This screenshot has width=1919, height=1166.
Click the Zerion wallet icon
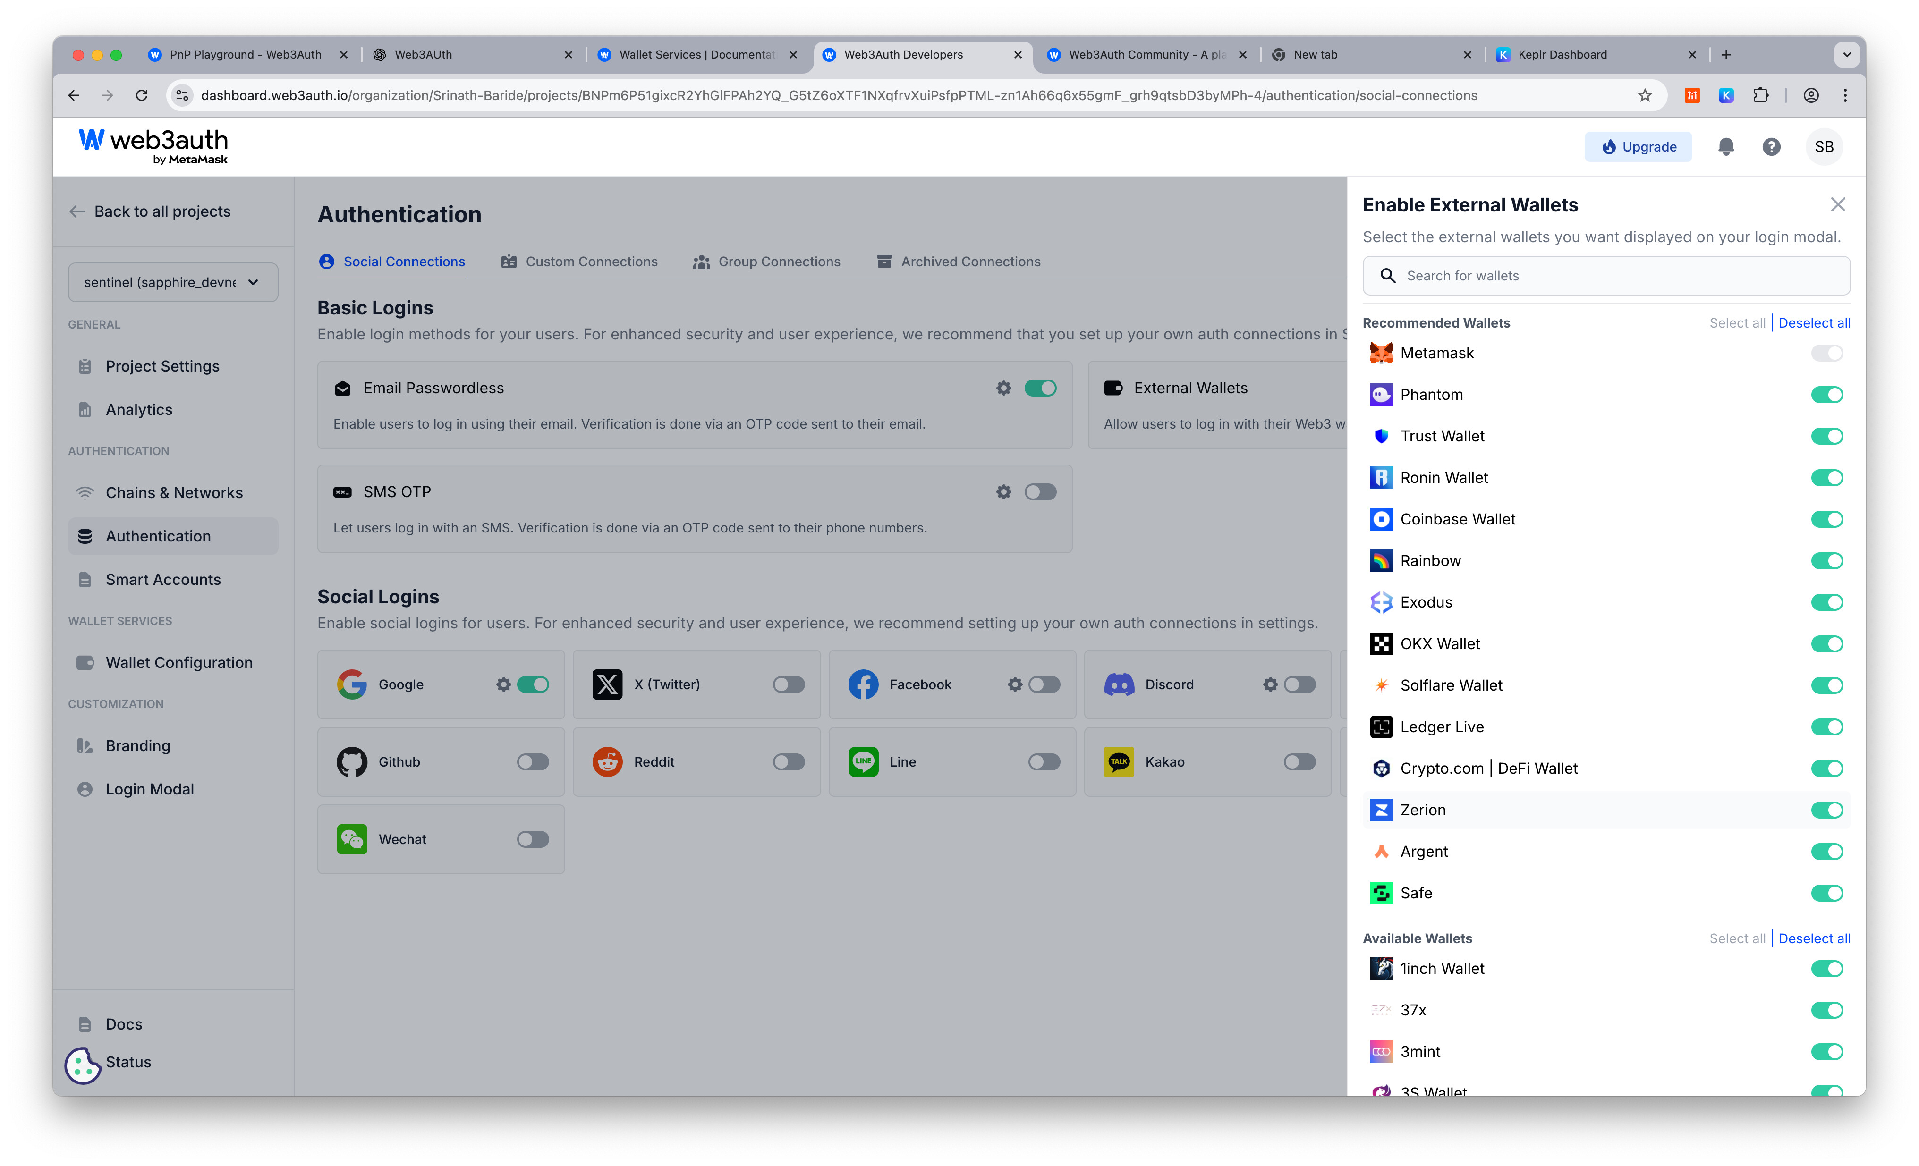pos(1381,810)
